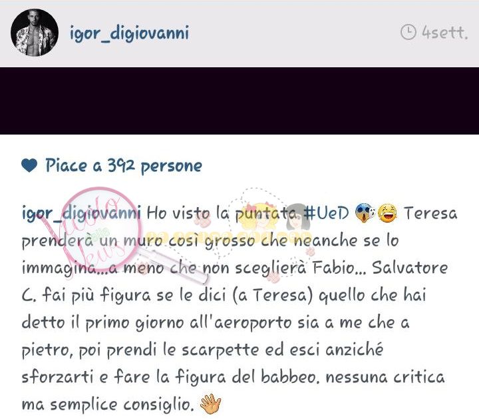The height and width of the screenshot is (419, 479).
Task: Click the word babbeo in the caption
Action: 288,376
